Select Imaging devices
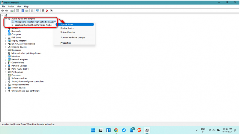 click(x=19, y=47)
